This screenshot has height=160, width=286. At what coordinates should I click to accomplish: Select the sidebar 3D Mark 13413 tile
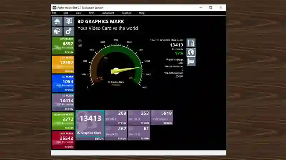(x=63, y=102)
